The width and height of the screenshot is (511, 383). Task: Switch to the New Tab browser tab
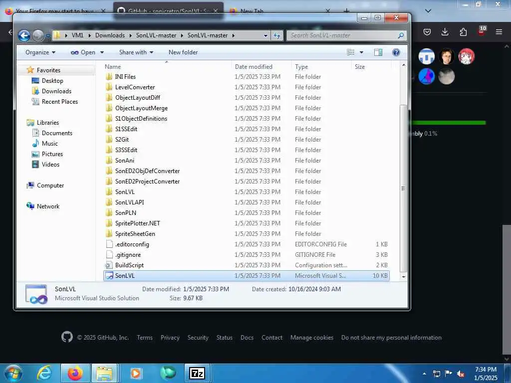(x=252, y=11)
